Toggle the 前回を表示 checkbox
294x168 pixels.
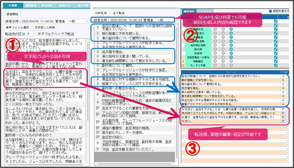270,11
